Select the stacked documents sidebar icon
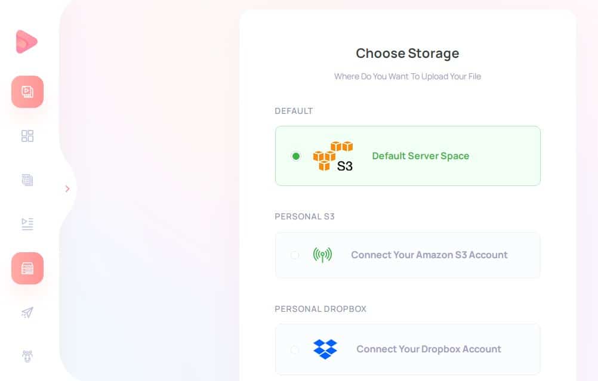Image resolution: width=598 pixels, height=381 pixels. (27, 180)
